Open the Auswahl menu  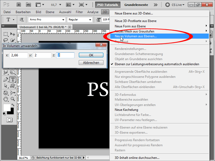pyautogui.click(x=65, y=12)
